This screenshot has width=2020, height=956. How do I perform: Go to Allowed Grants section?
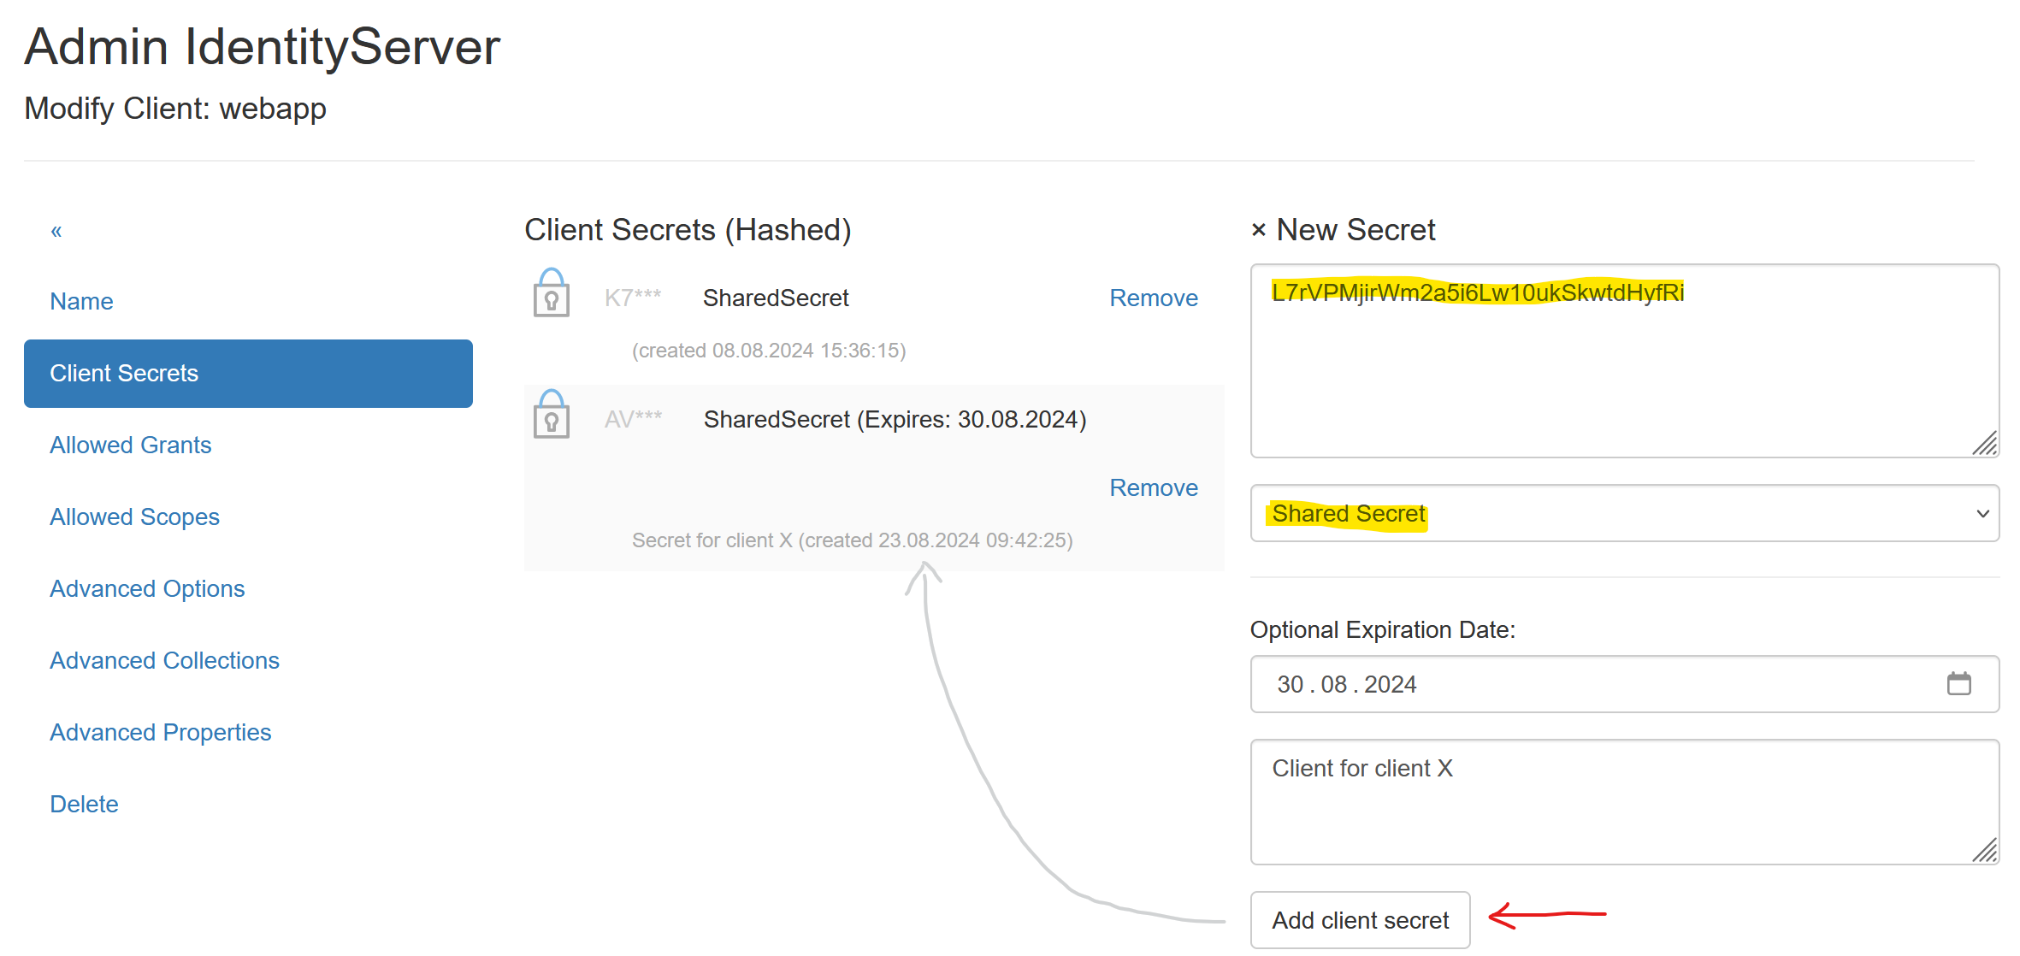click(130, 446)
